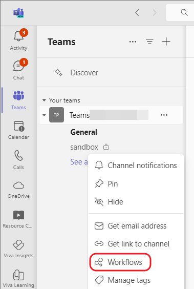Screen dimensions: 194x289
Task: Choose Get email address
Action: [136, 226]
